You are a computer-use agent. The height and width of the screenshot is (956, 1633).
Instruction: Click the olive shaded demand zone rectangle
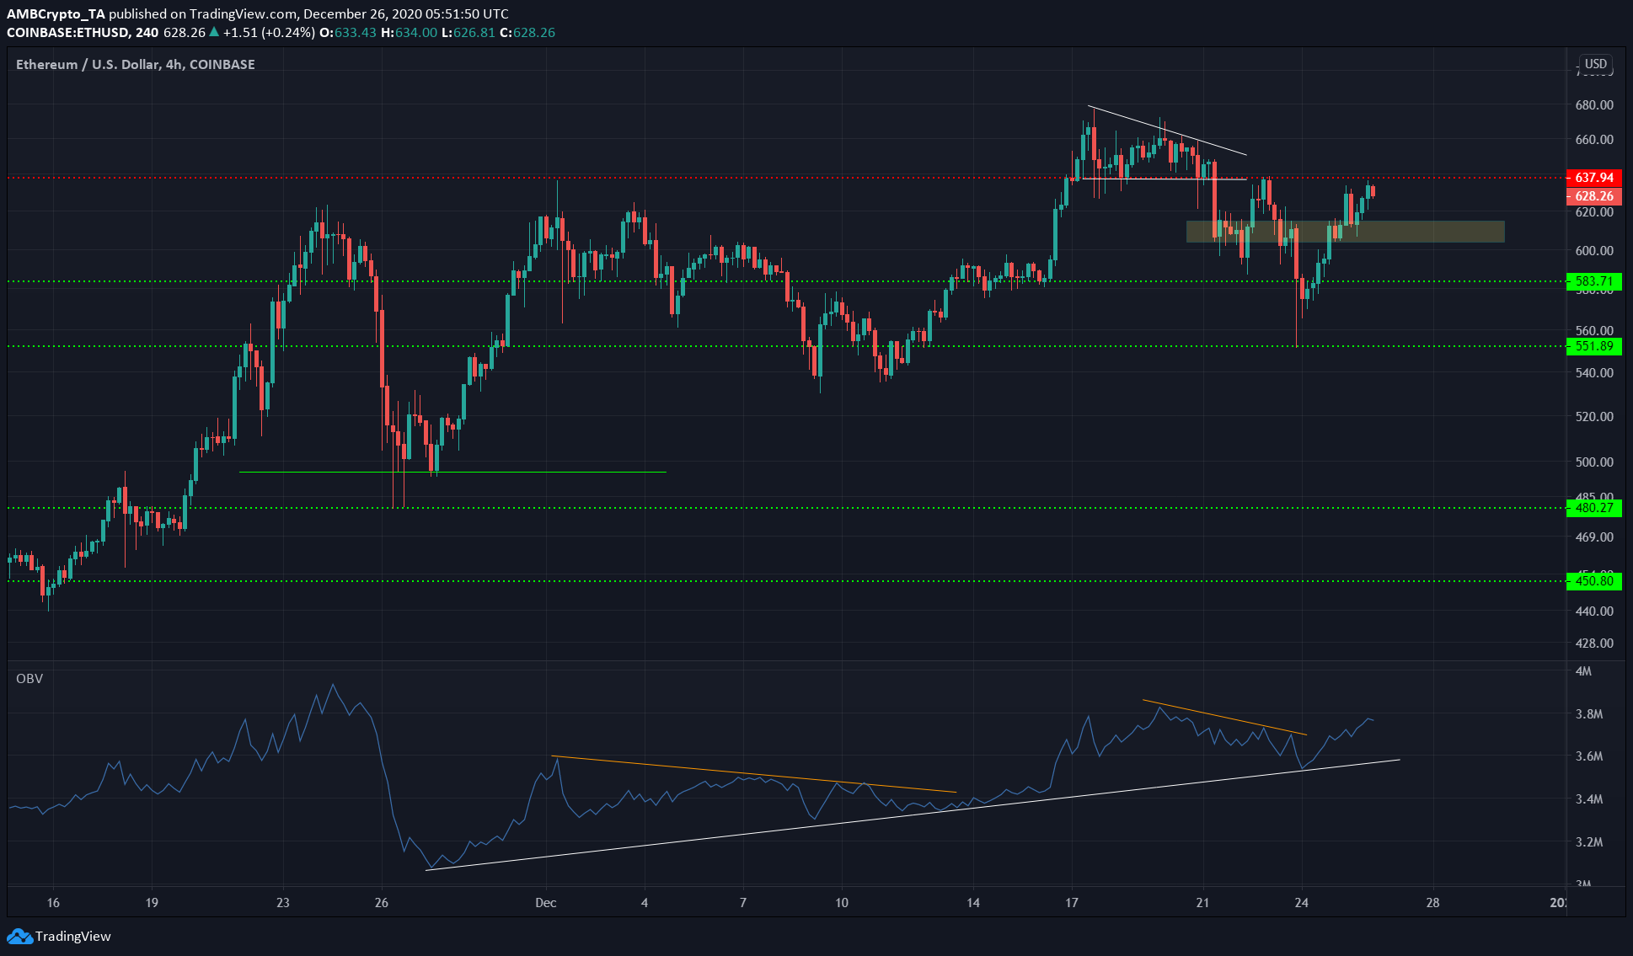pyautogui.click(x=1346, y=232)
